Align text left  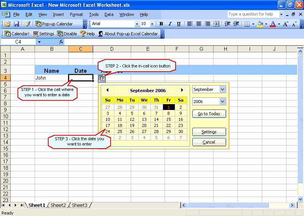(x=190, y=24)
